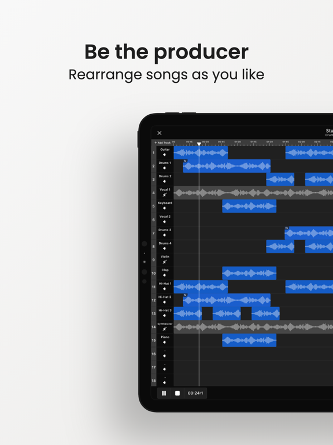Mute the Drums 3 track
Viewport: 333px width, 445px height.
click(x=165, y=235)
